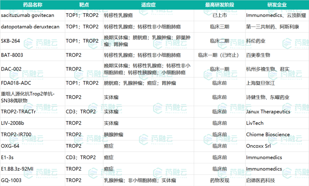The image size is (309, 186).
Task: Click the TROP2 target in GQ-1003 row
Action: [84, 181]
